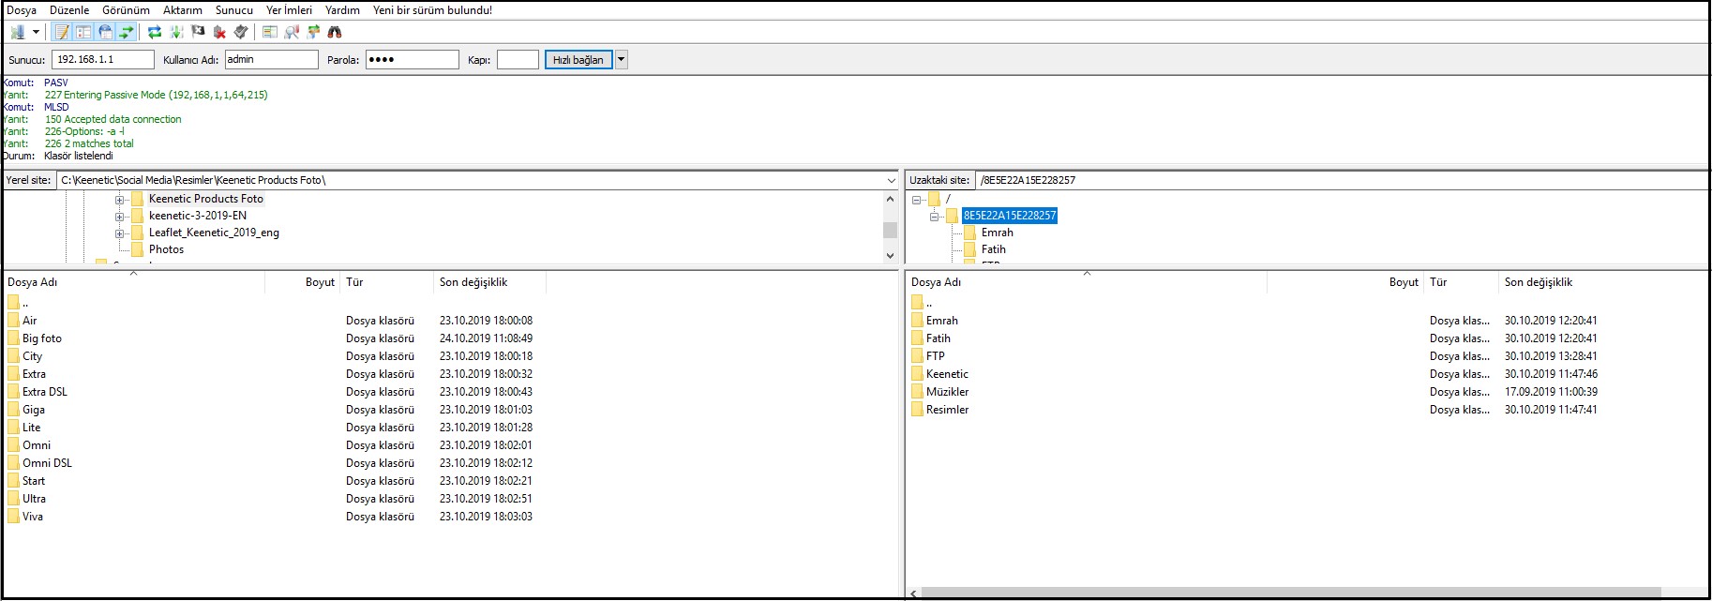This screenshot has height=601, width=1712.
Task: Click the Kapı port input field
Action: pos(518,60)
